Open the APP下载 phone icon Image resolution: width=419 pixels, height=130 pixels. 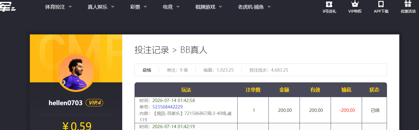click(381, 4)
